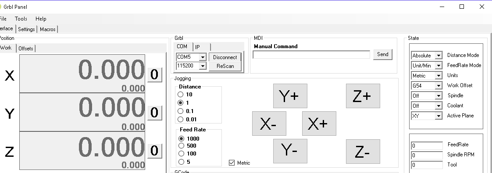Select jog distance 0.1

click(x=186, y=111)
